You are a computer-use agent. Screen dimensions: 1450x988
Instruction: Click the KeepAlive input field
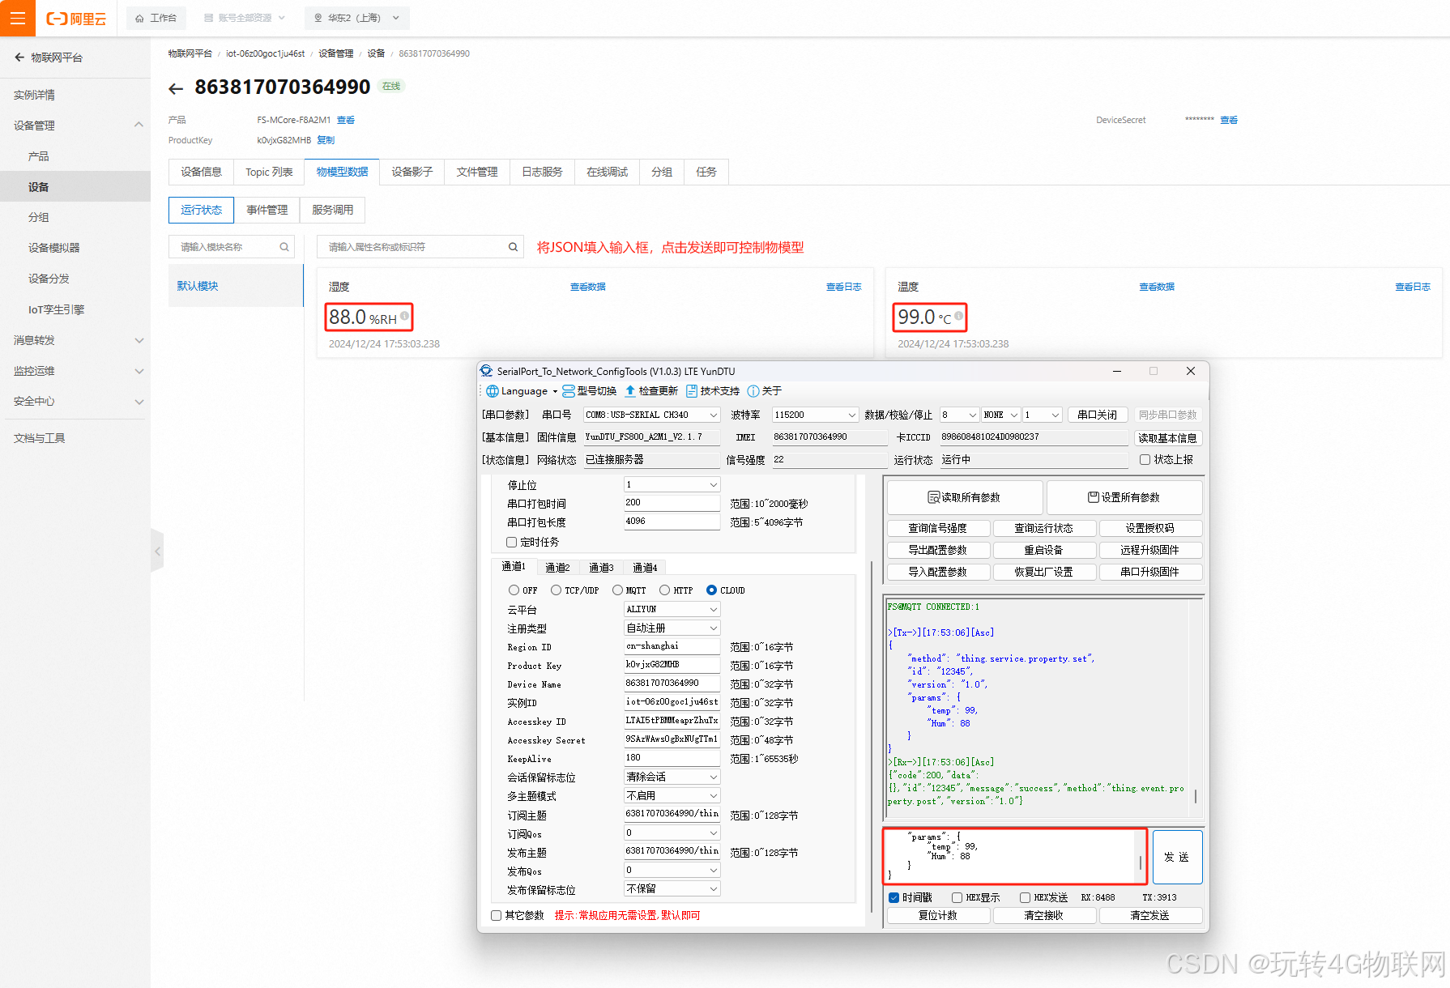point(672,758)
